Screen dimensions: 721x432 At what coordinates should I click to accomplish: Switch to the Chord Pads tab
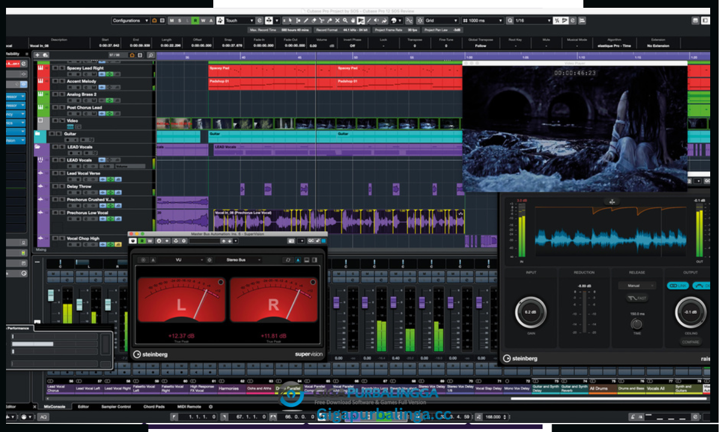coord(154,406)
